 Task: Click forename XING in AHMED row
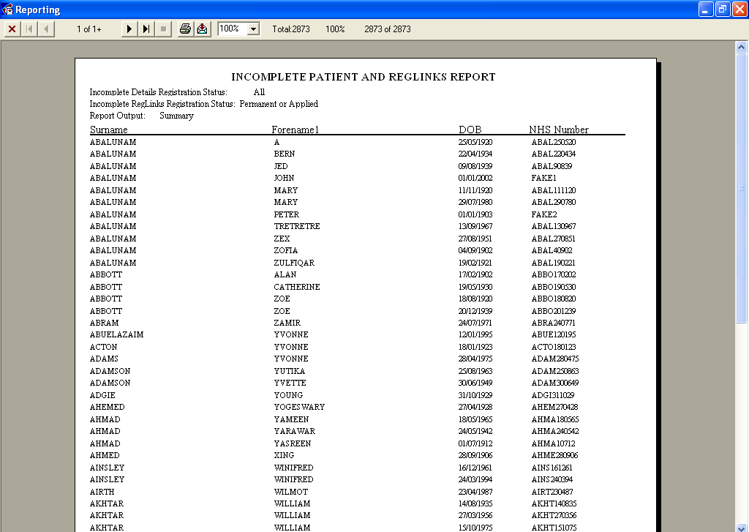[284, 455]
